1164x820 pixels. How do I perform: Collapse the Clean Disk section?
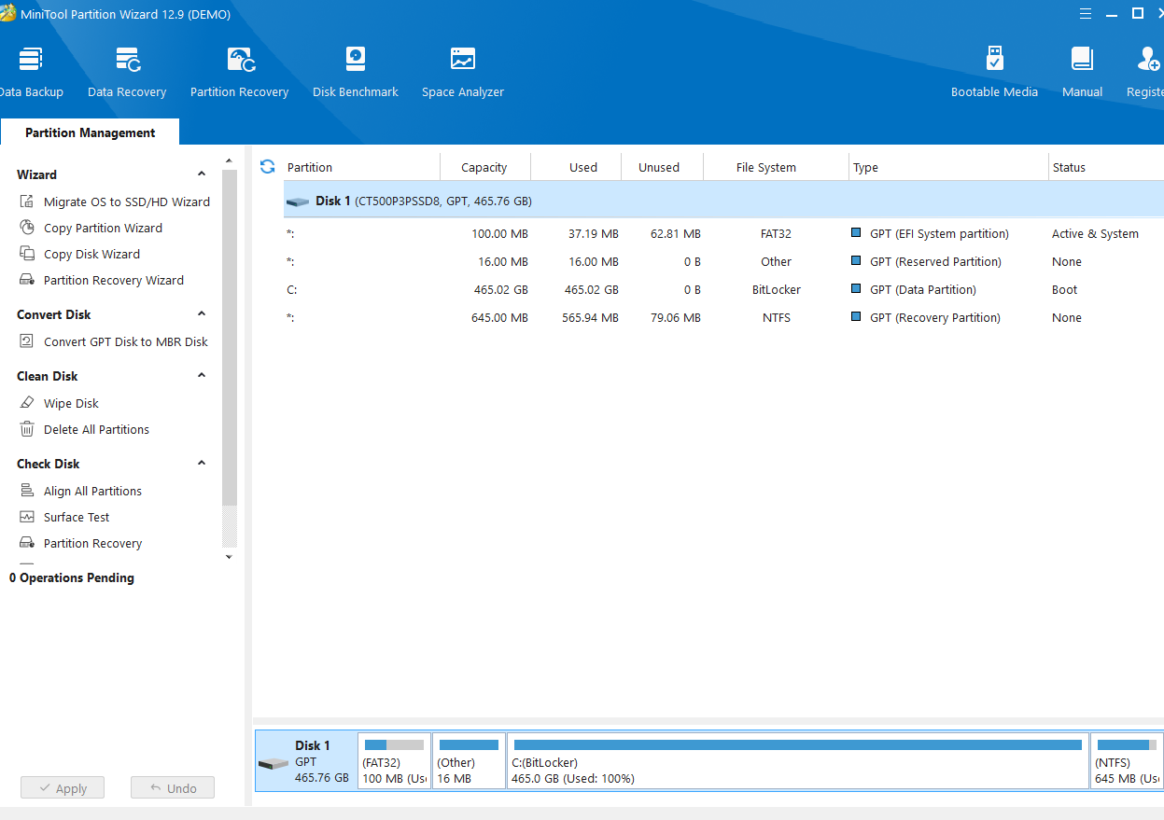202,376
